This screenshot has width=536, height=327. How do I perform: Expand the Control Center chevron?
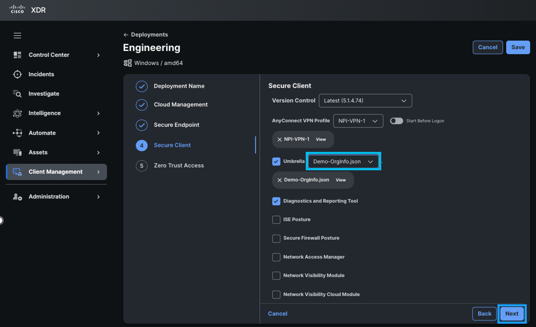(x=98, y=55)
